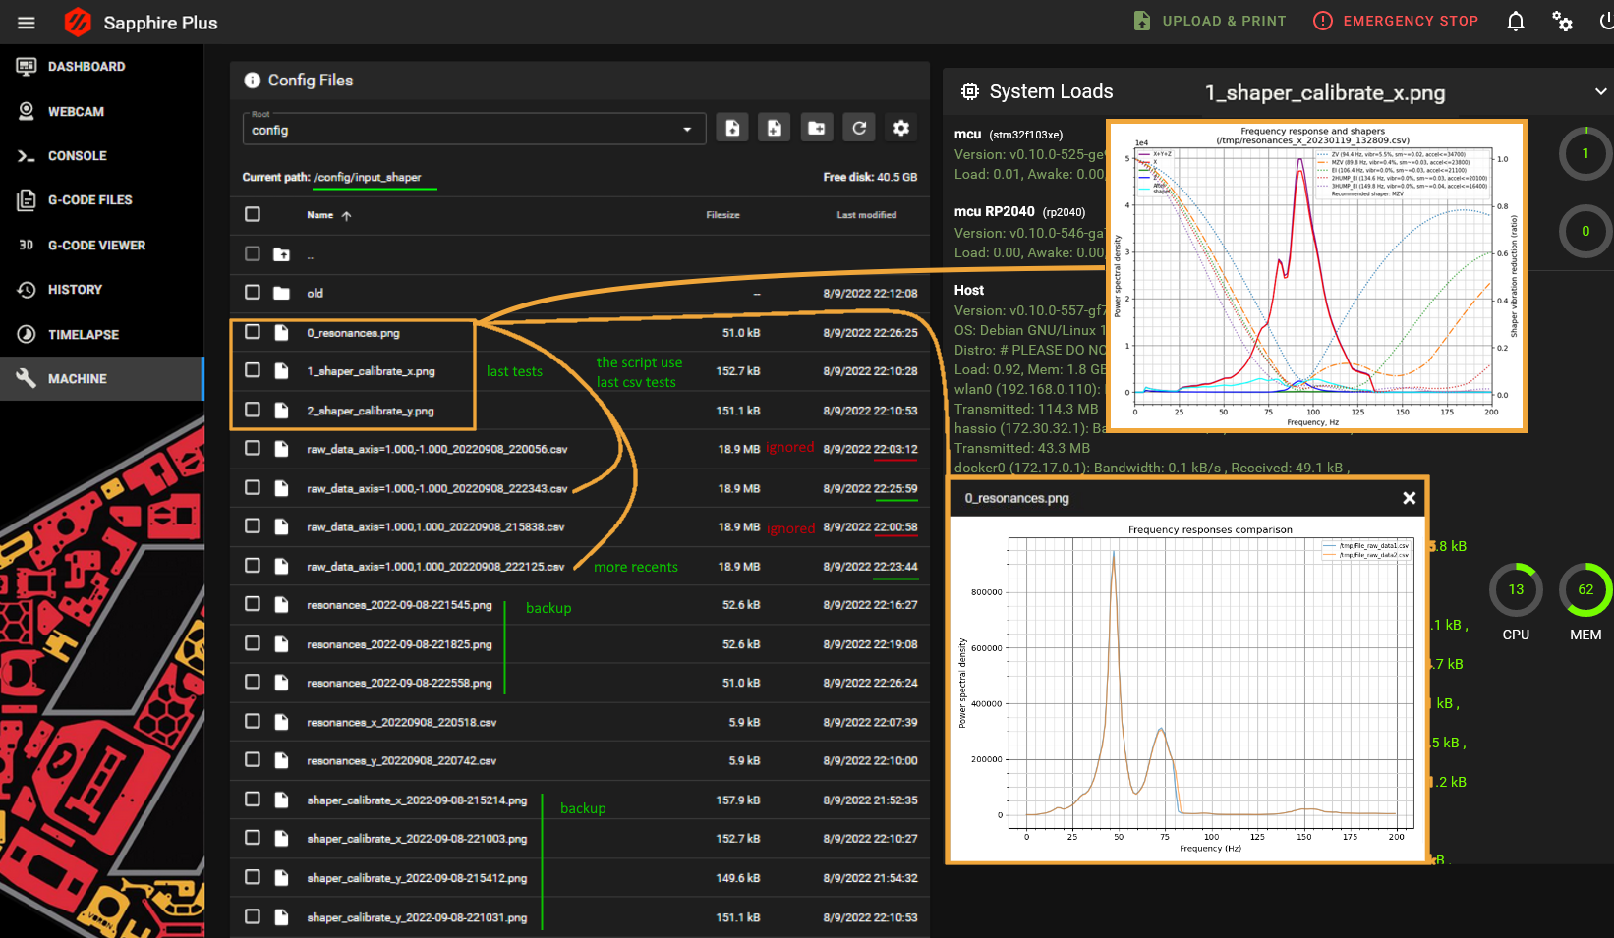Click Upload & Print button
The image size is (1614, 938).
pyautogui.click(x=1210, y=21)
